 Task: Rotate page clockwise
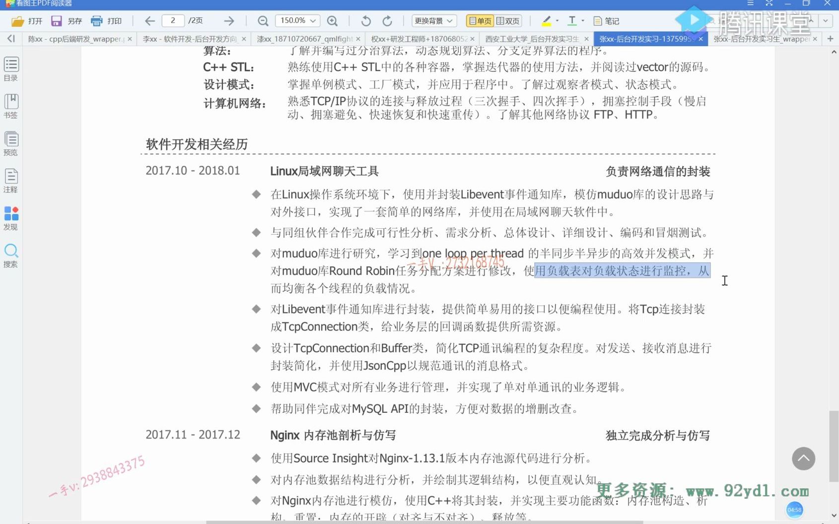coord(387,21)
